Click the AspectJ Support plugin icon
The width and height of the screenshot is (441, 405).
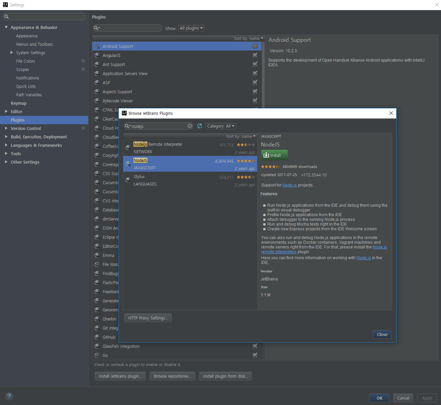(x=97, y=92)
